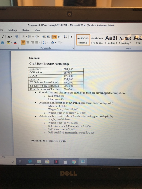The image size is (142, 189).
Task: Open Calculator from the taskbar
Action: 65,162
